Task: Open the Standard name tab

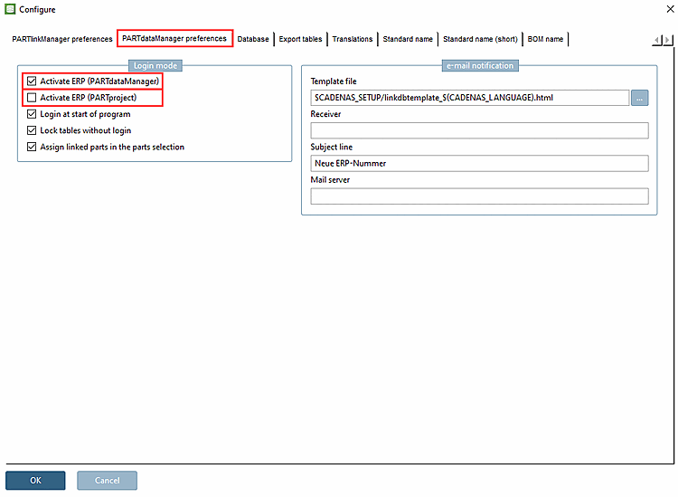Action: (408, 39)
